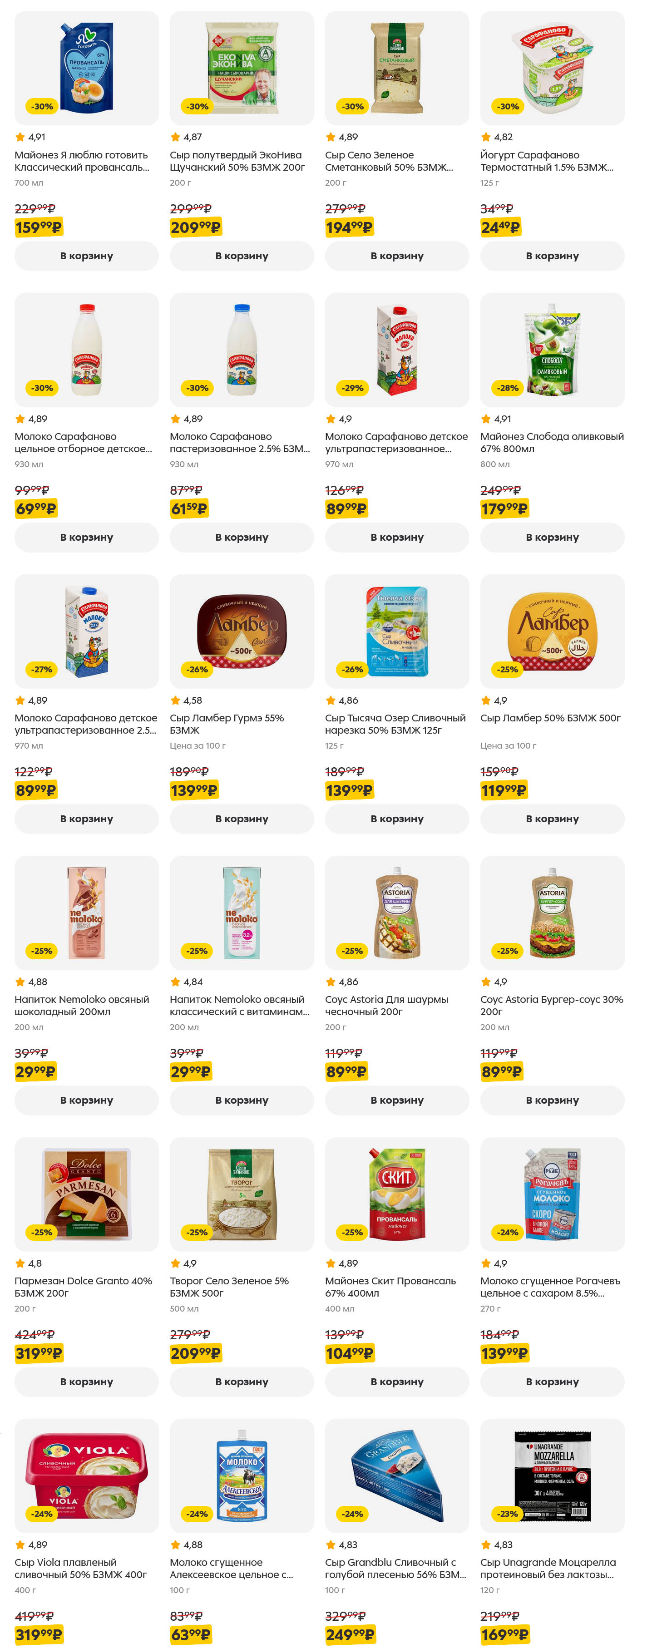Viewport: 647px width, 1648px height.
Task: Add Майонез Я люблю готовить to cart
Action: click(x=86, y=256)
